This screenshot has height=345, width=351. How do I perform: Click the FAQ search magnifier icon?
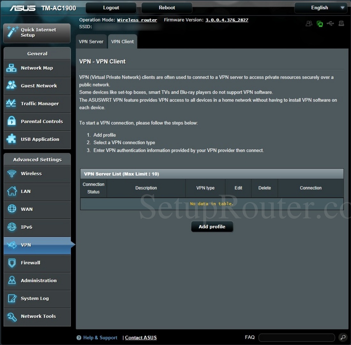pos(343,337)
